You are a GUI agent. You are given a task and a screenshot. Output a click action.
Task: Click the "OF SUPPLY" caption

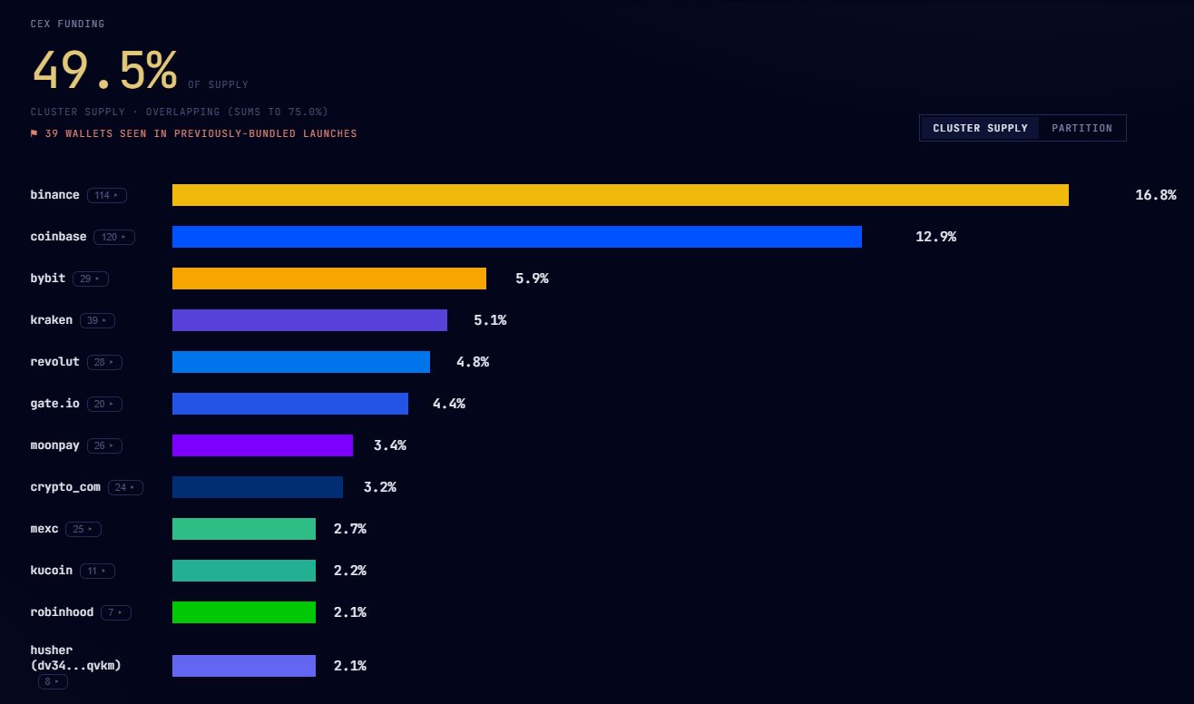(218, 85)
